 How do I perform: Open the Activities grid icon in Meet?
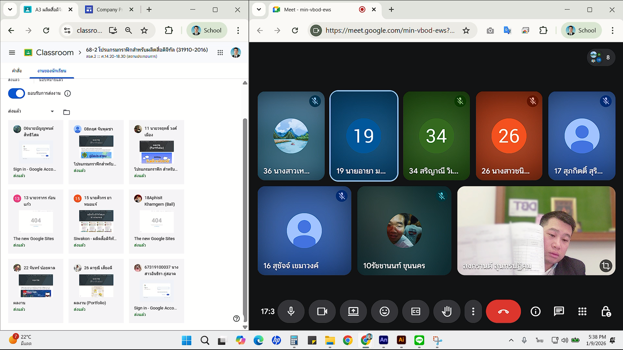coord(582,311)
